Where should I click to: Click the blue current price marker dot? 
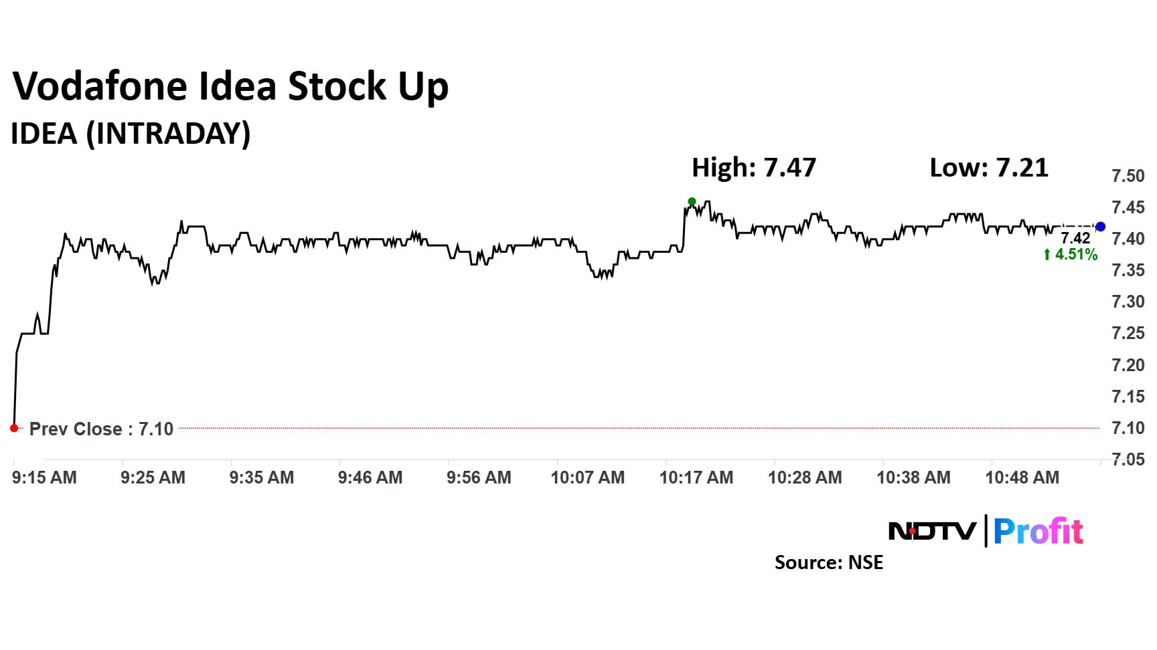(1100, 227)
